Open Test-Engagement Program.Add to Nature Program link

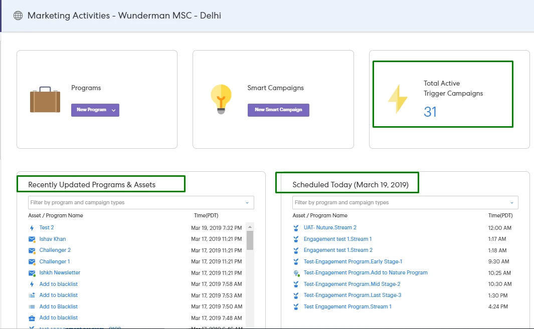(x=366, y=272)
